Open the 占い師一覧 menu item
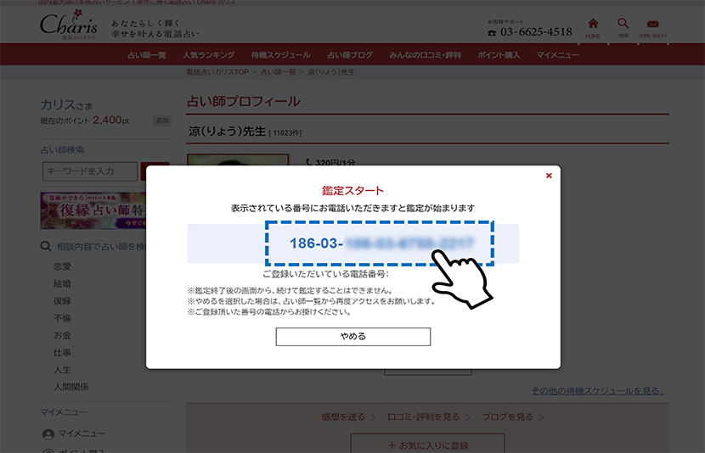 coord(146,55)
